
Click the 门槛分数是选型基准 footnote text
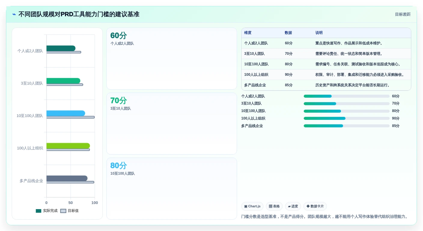pyautogui.click(x=325, y=217)
